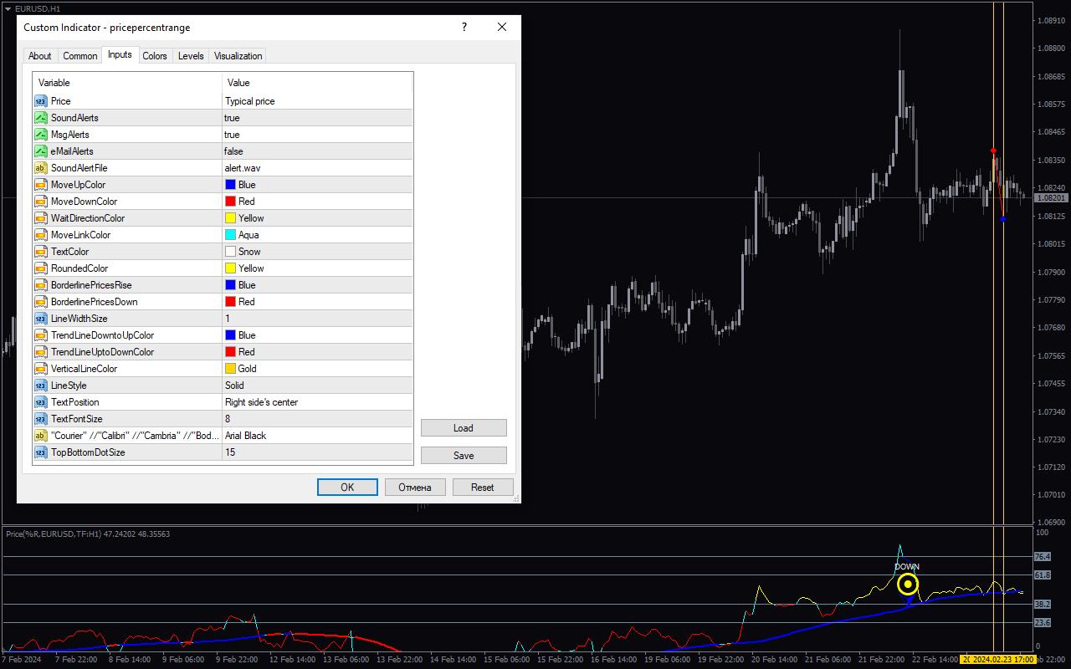The width and height of the screenshot is (1071, 669).
Task: Click the TopBottomDotSize integer icon
Action: 41,452
